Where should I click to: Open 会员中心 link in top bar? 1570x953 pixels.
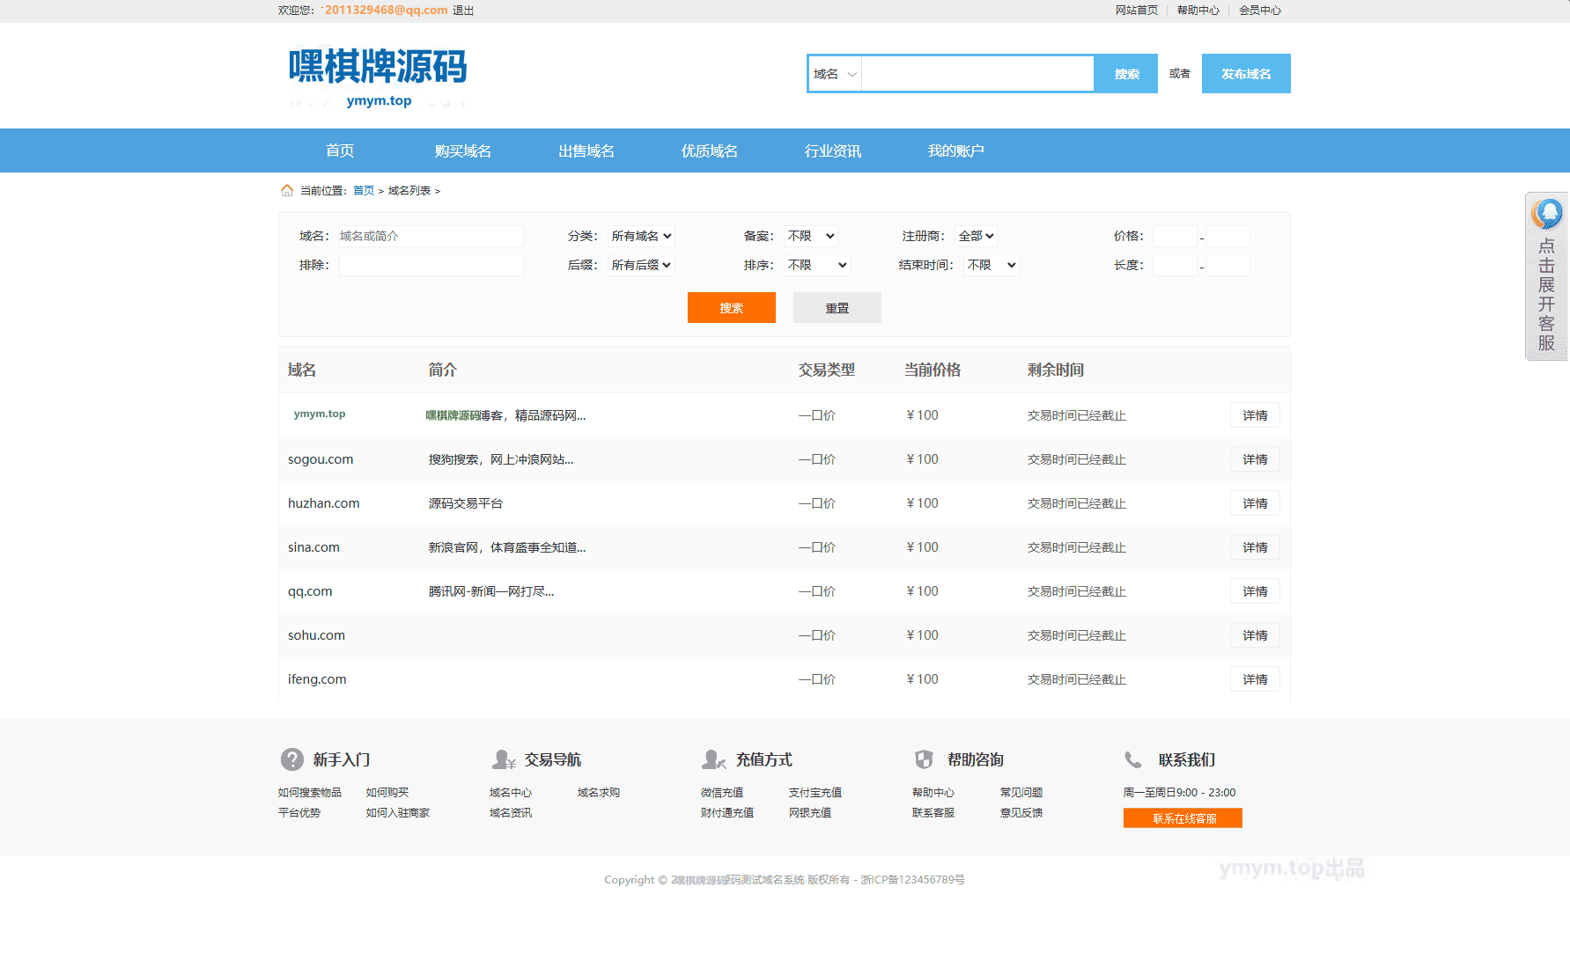click(x=1260, y=11)
